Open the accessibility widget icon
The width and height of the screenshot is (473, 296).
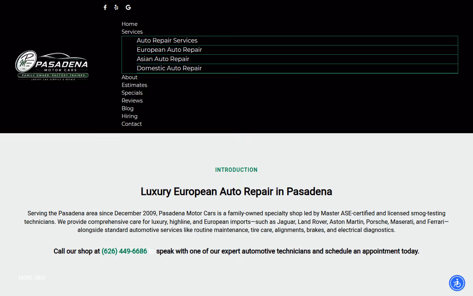coord(457,283)
